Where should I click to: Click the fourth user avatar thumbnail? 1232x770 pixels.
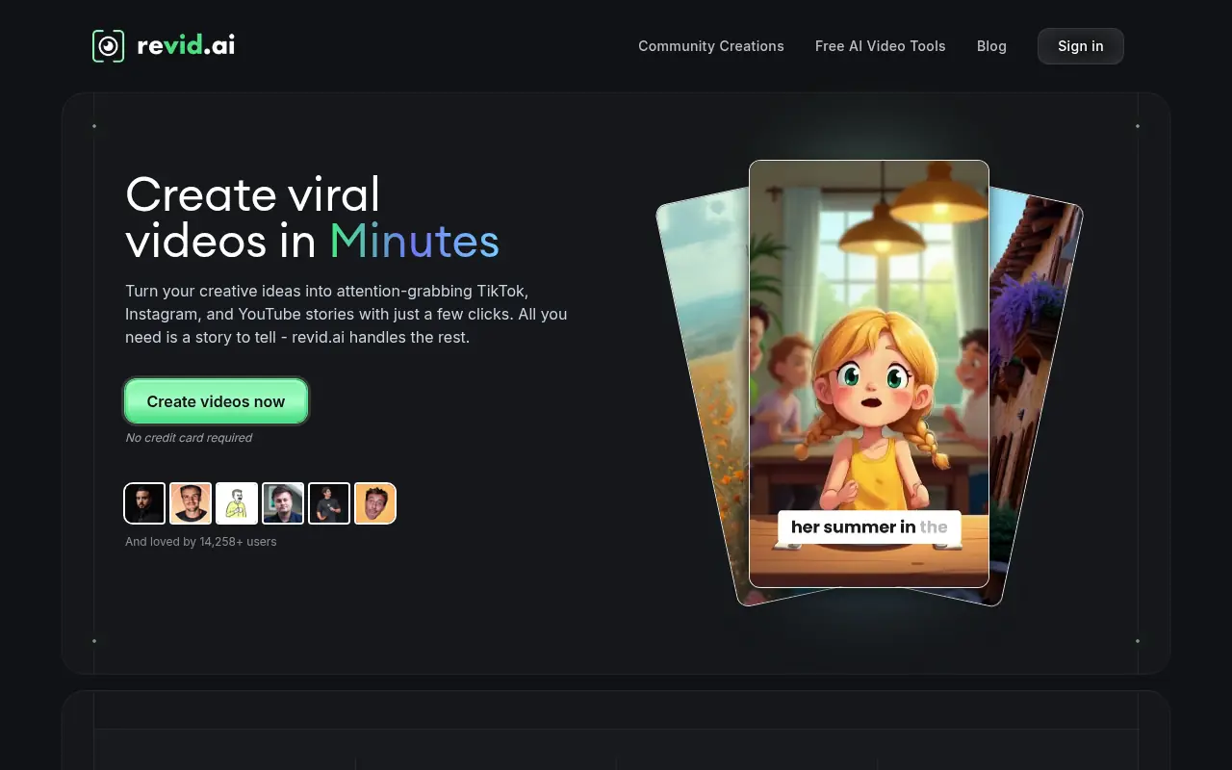point(283,502)
